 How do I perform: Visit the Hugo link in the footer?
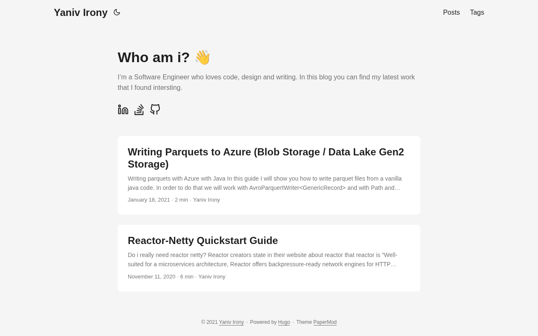point(284,322)
